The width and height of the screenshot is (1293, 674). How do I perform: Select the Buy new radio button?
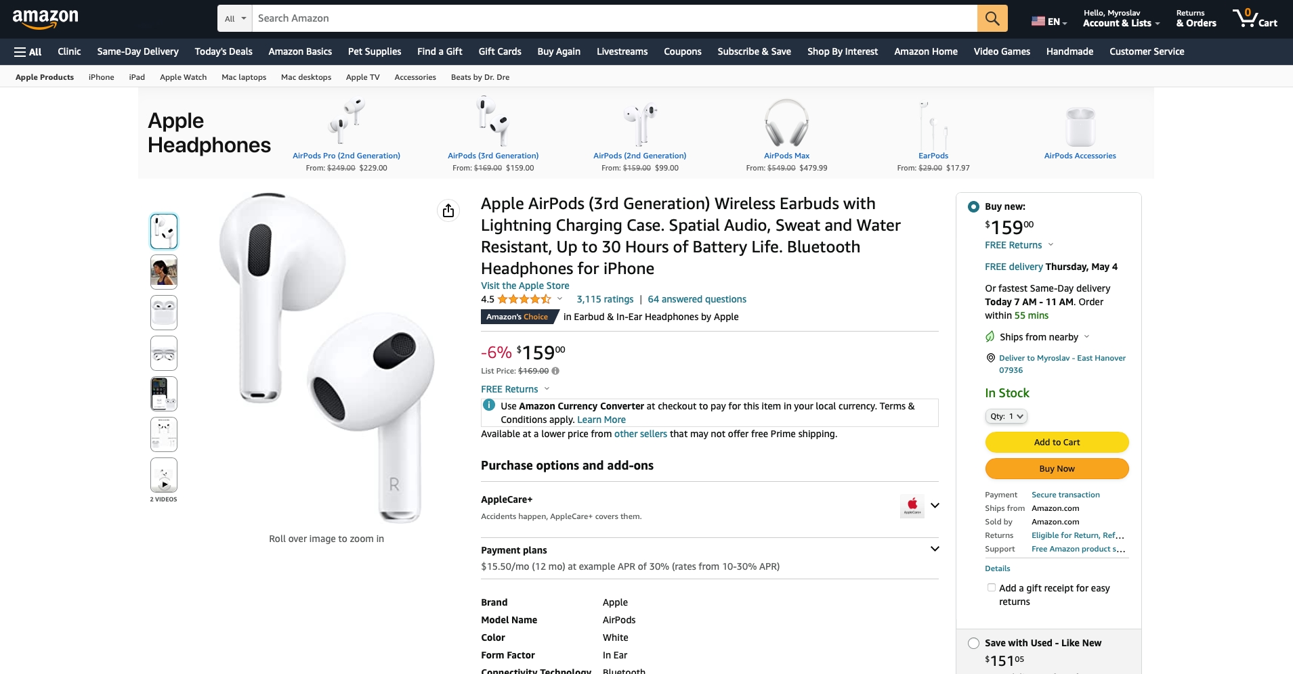coord(973,206)
